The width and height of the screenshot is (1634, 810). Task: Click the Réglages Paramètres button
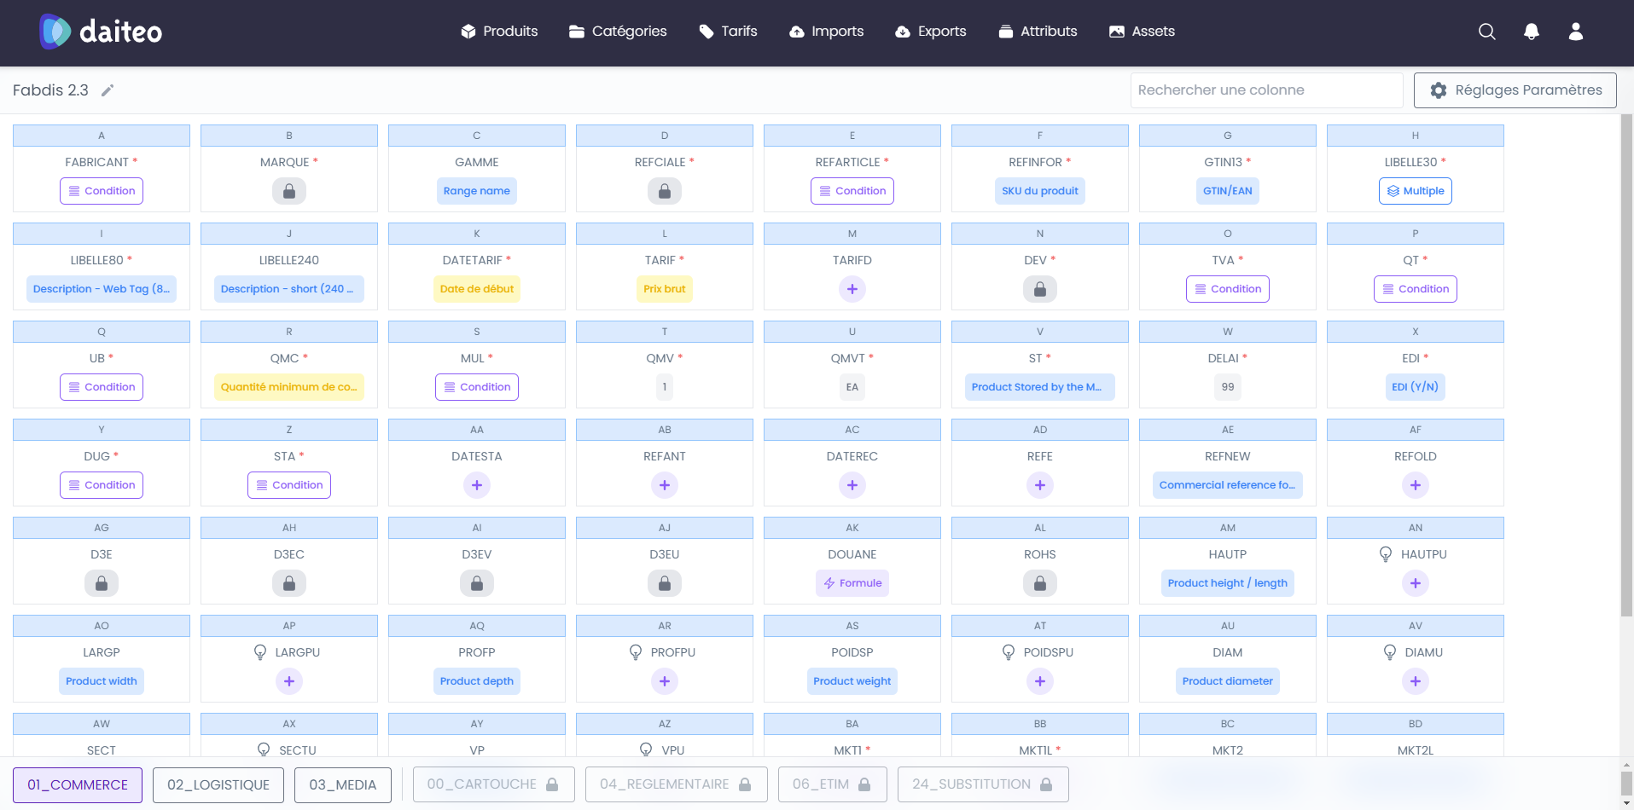(1515, 90)
